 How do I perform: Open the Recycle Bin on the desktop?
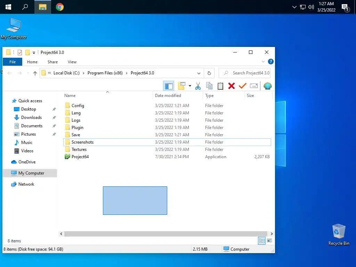tap(339, 235)
